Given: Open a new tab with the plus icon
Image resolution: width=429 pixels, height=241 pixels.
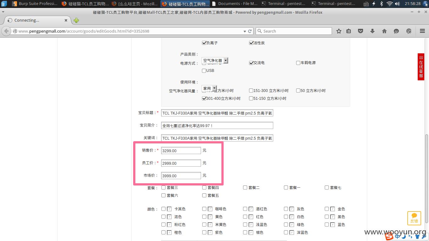Looking at the screenshot, I should click(76, 20).
